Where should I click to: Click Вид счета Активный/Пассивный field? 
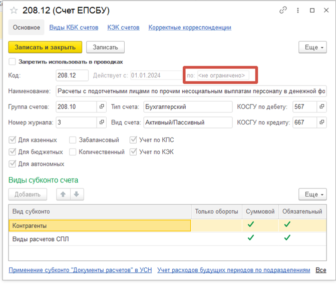188,122
